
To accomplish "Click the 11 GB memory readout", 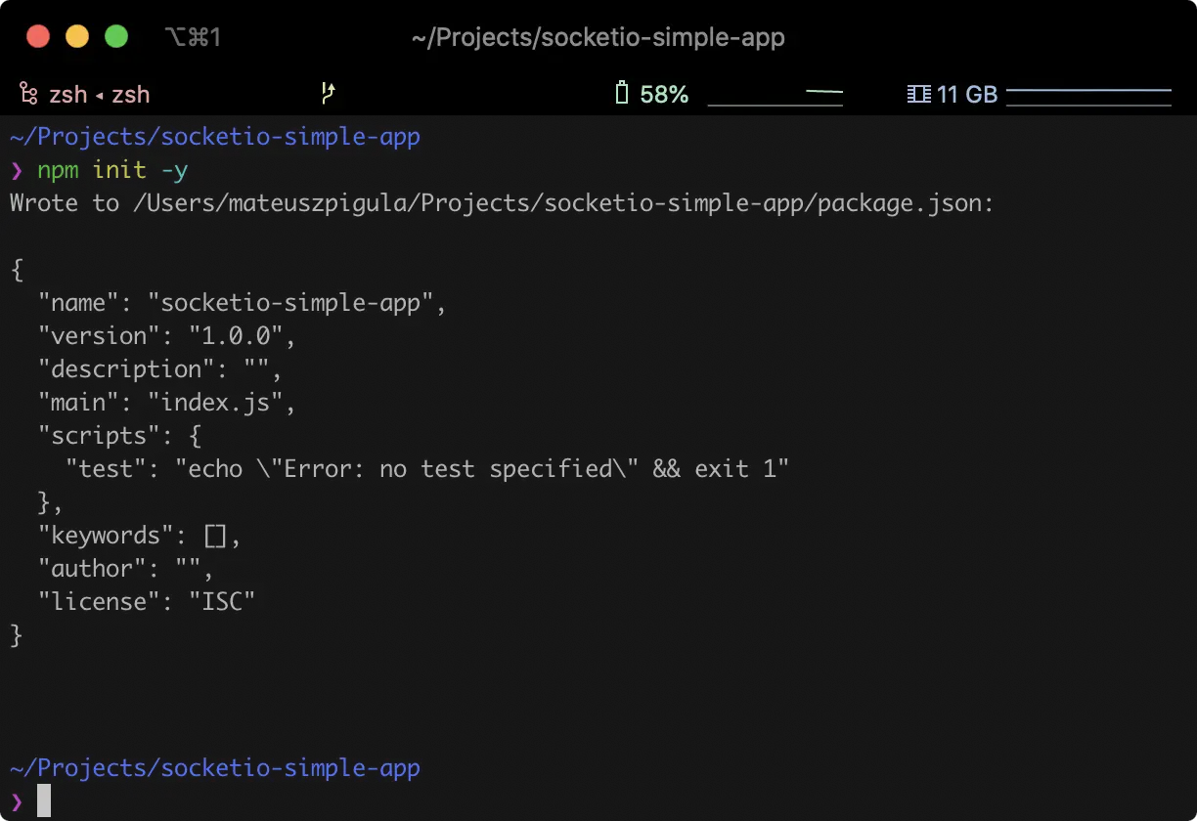I will coord(967,94).
